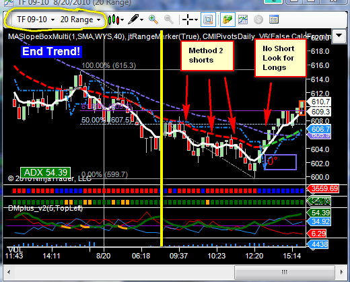
Task: Open the Indicators dialog icon
Action: [243, 20]
